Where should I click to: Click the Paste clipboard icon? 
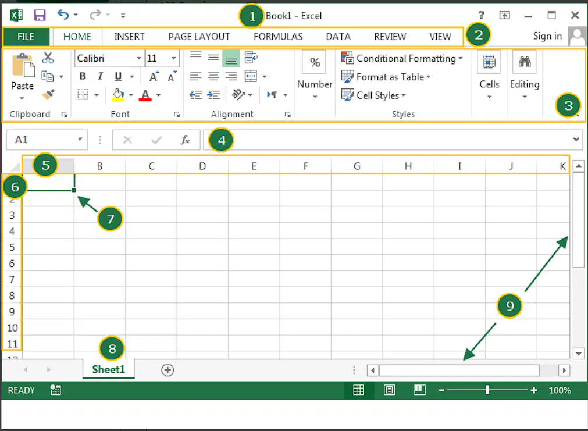tap(23, 65)
